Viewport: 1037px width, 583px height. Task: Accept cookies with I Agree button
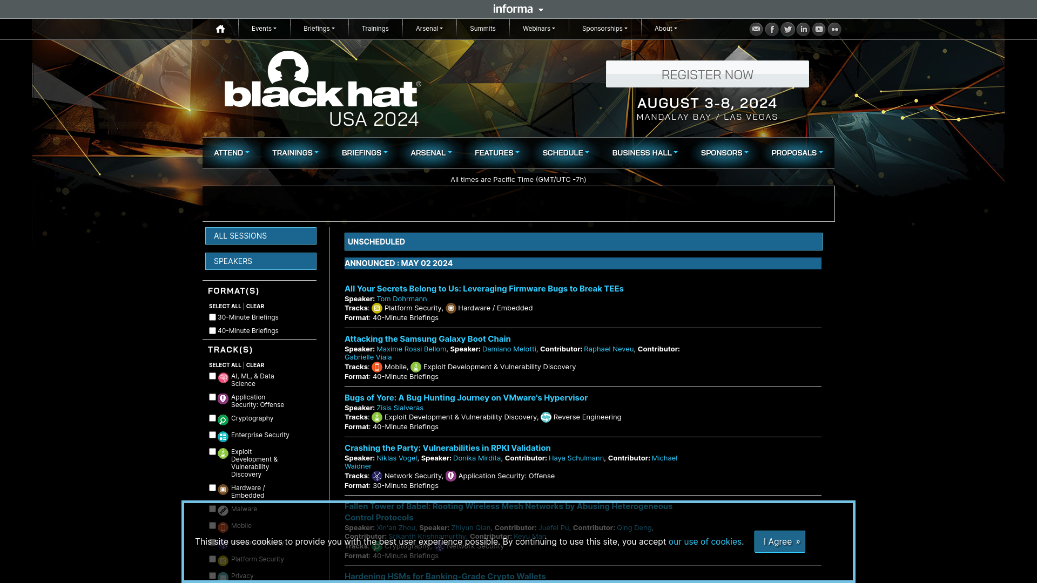point(780,541)
